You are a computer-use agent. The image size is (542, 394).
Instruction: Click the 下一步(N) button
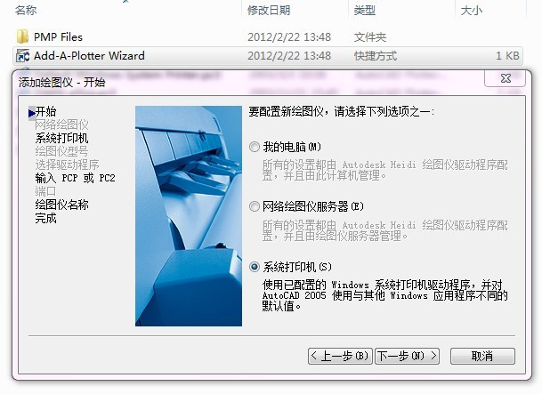coord(408,356)
